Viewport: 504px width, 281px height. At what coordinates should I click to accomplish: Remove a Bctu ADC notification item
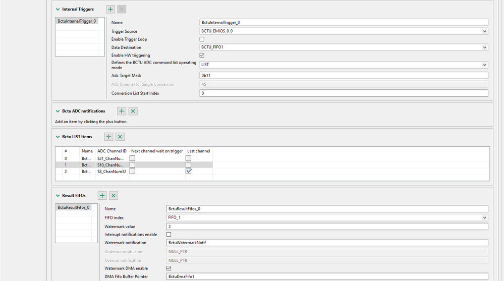pos(133,111)
